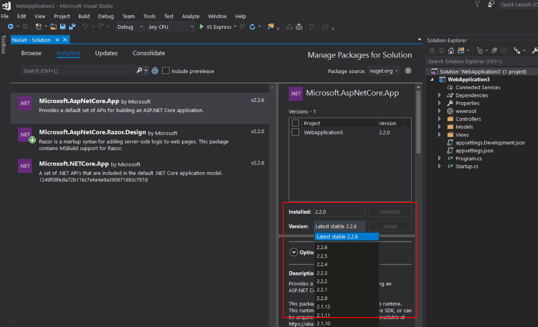Viewport: 538px width, 327px height.
Task: Click the browser refresh icon in toolbar
Action: coord(252,27)
